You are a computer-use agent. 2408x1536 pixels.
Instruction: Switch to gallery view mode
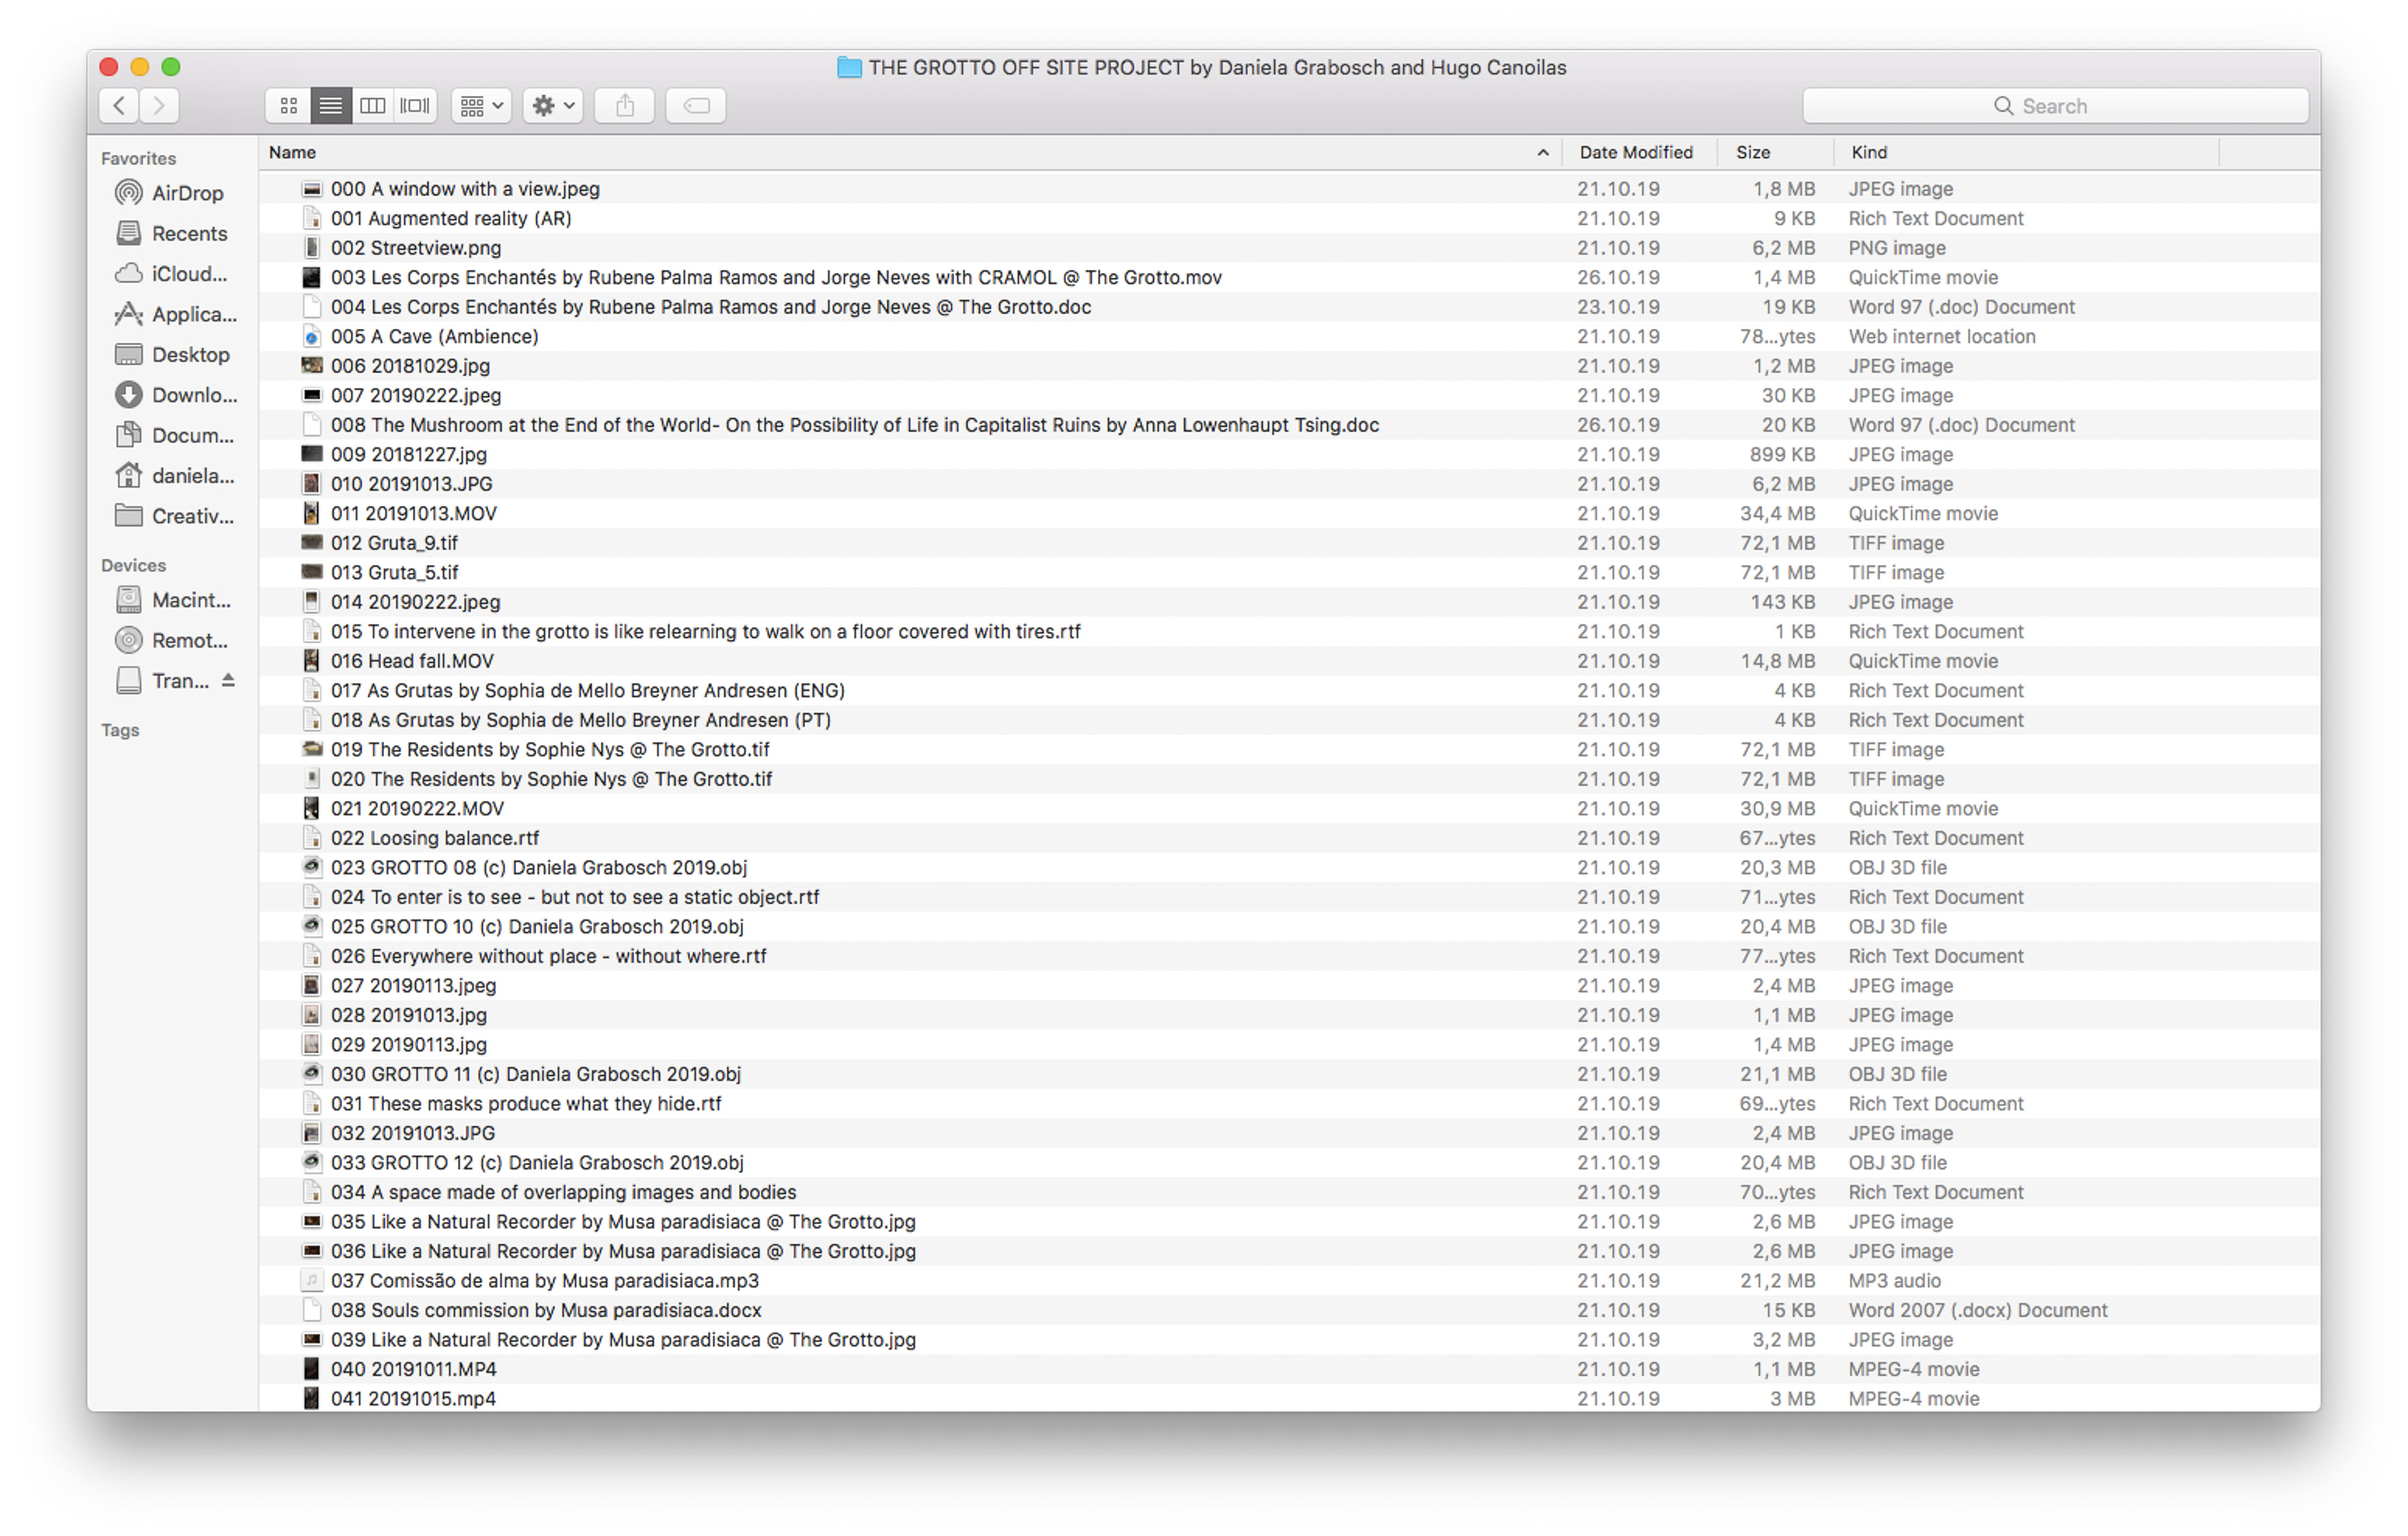click(x=415, y=105)
